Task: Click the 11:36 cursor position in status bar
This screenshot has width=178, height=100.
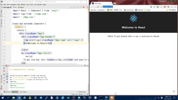Action: (x=73, y=94)
